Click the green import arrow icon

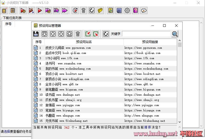[88, 34]
